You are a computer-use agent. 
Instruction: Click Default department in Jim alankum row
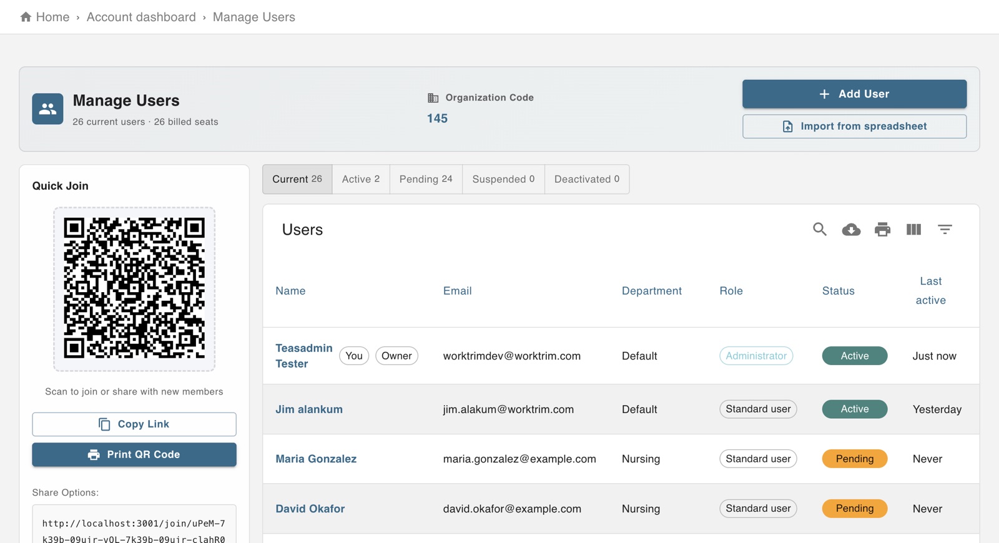tap(639, 409)
